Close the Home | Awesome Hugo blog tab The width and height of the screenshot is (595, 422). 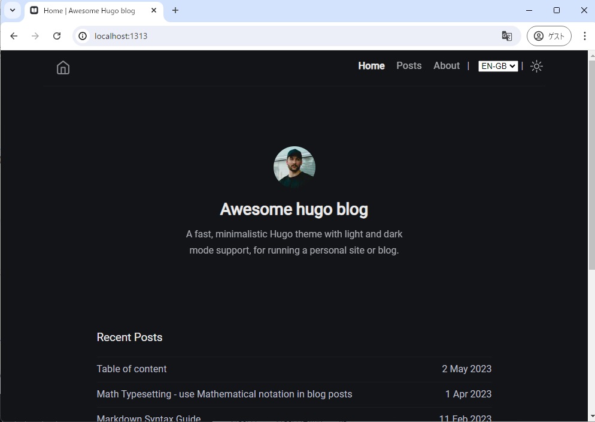click(154, 11)
